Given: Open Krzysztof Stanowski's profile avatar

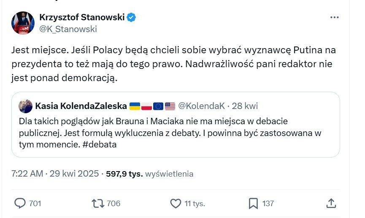Looking at the screenshot, I should click(23, 23).
